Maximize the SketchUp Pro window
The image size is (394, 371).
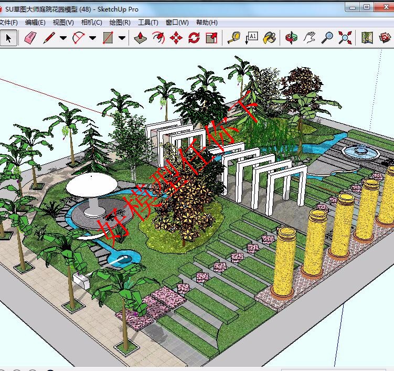pyautogui.click(x=367, y=7)
